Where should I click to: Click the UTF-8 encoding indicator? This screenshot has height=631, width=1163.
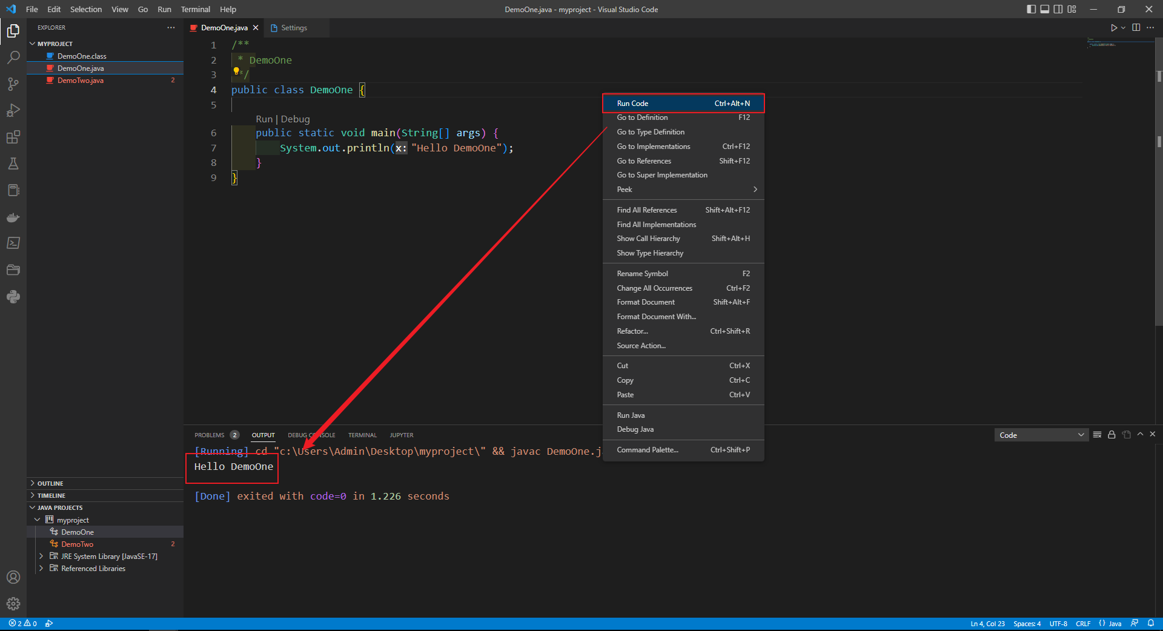click(x=1058, y=624)
